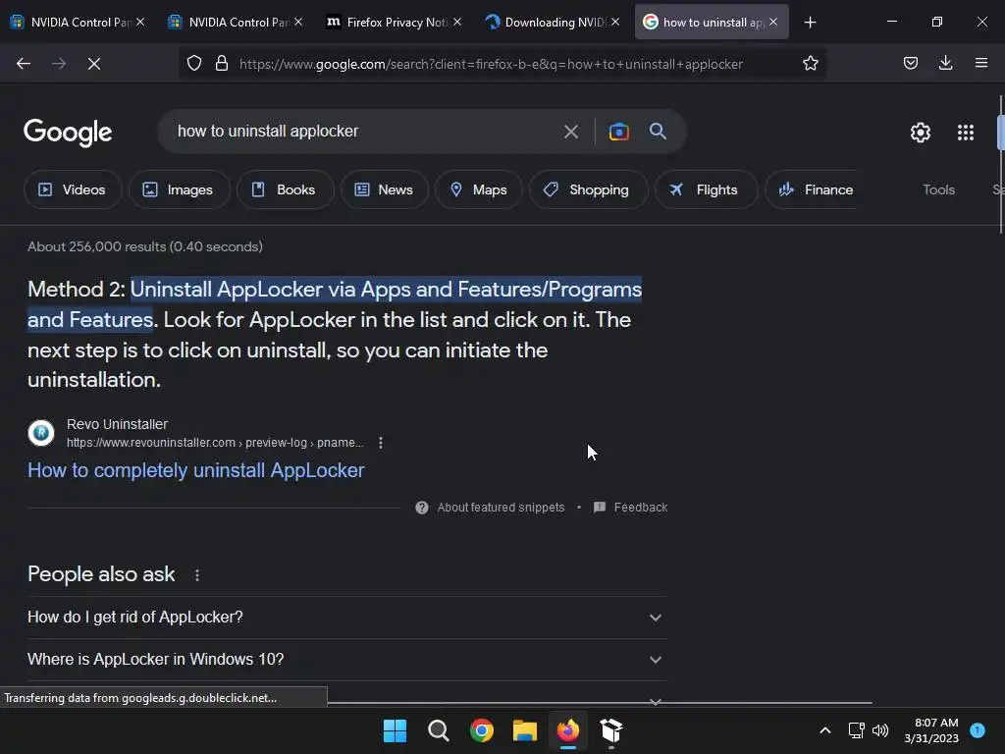Open Revo Uninstaller site name
Viewport: 1005px width, 754px height.
tap(118, 424)
